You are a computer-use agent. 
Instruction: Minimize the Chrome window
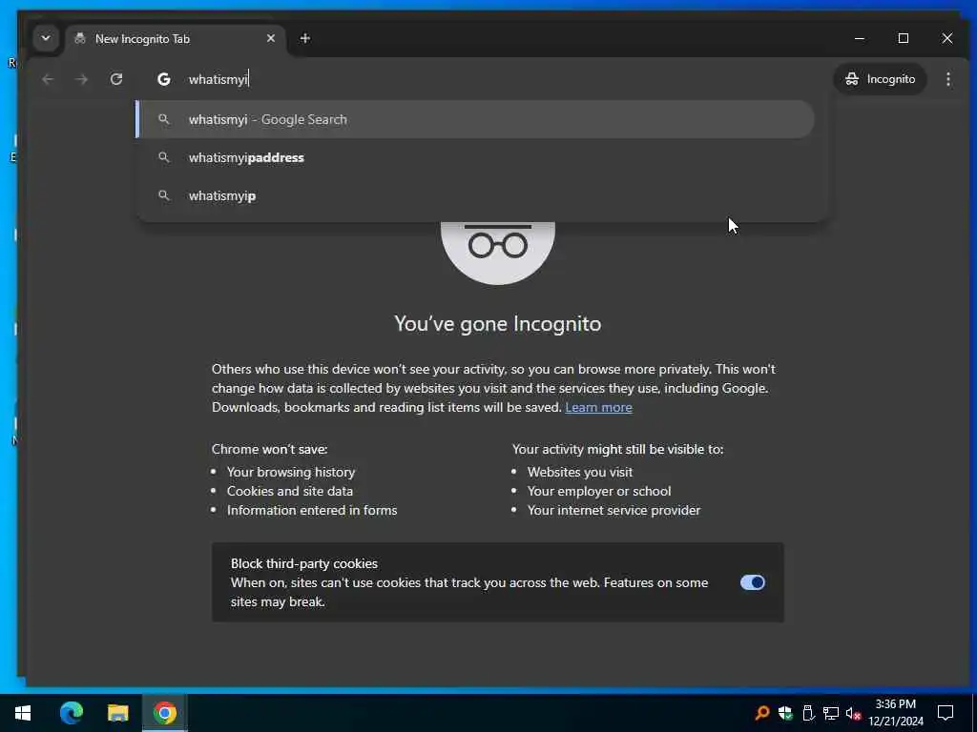coord(860,38)
